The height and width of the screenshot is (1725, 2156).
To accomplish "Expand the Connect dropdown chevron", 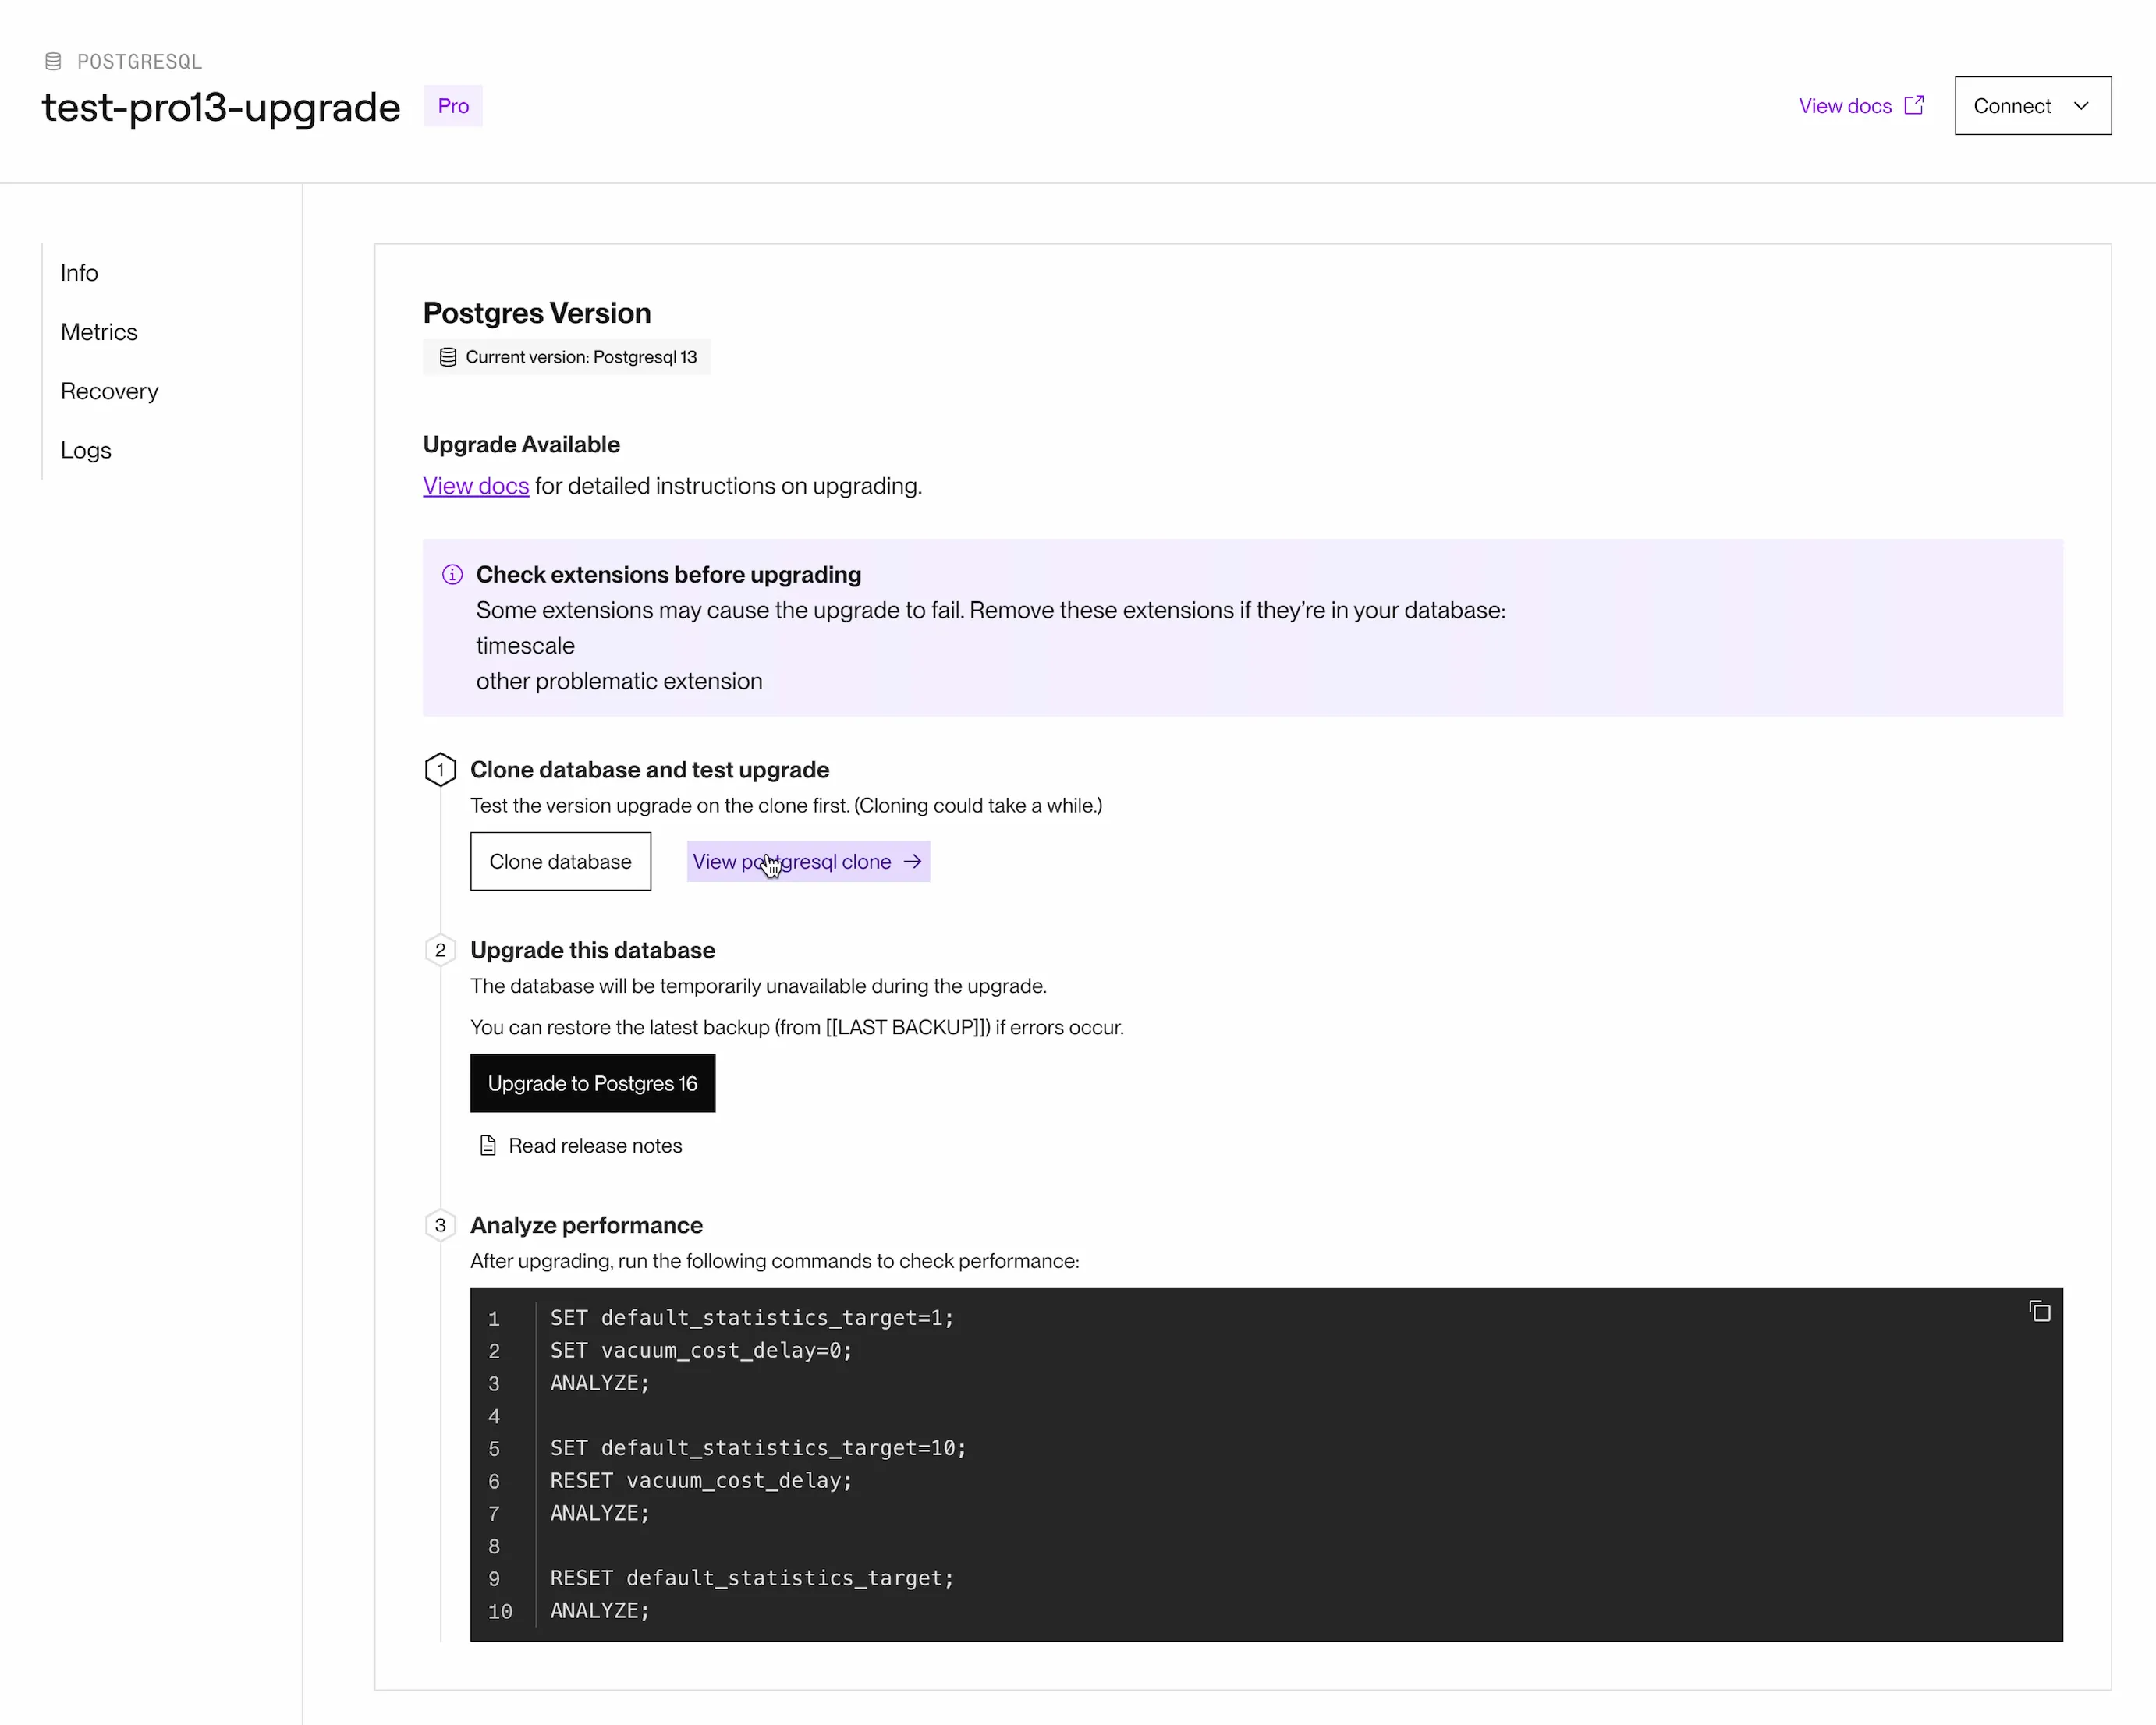I will pyautogui.click(x=2081, y=106).
